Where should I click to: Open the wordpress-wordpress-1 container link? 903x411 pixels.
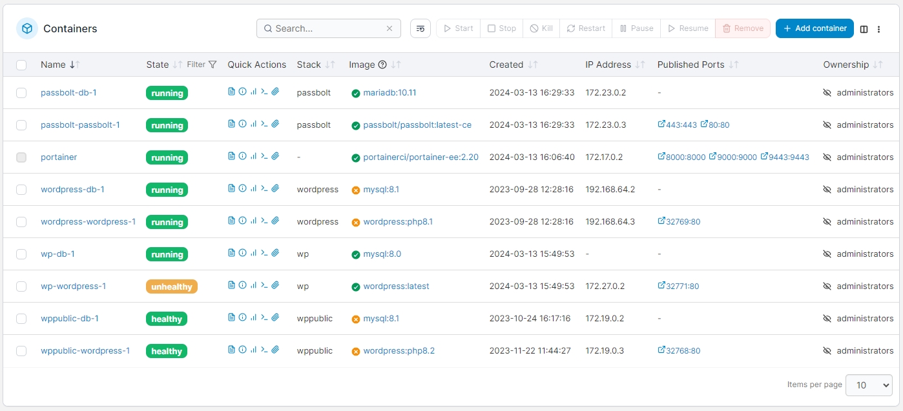click(x=88, y=221)
